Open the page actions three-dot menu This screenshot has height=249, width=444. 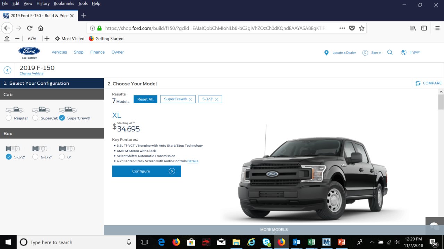click(342, 28)
